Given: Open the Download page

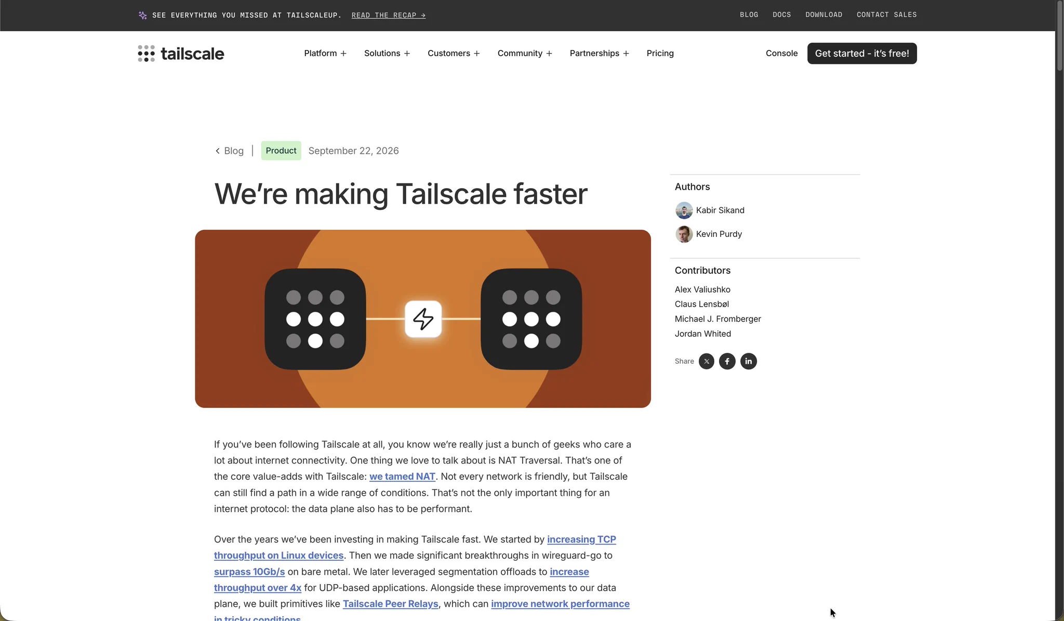Looking at the screenshot, I should point(824,15).
